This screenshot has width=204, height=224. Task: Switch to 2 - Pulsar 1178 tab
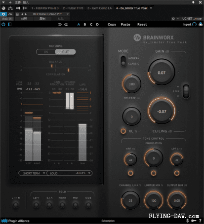click(73, 8)
